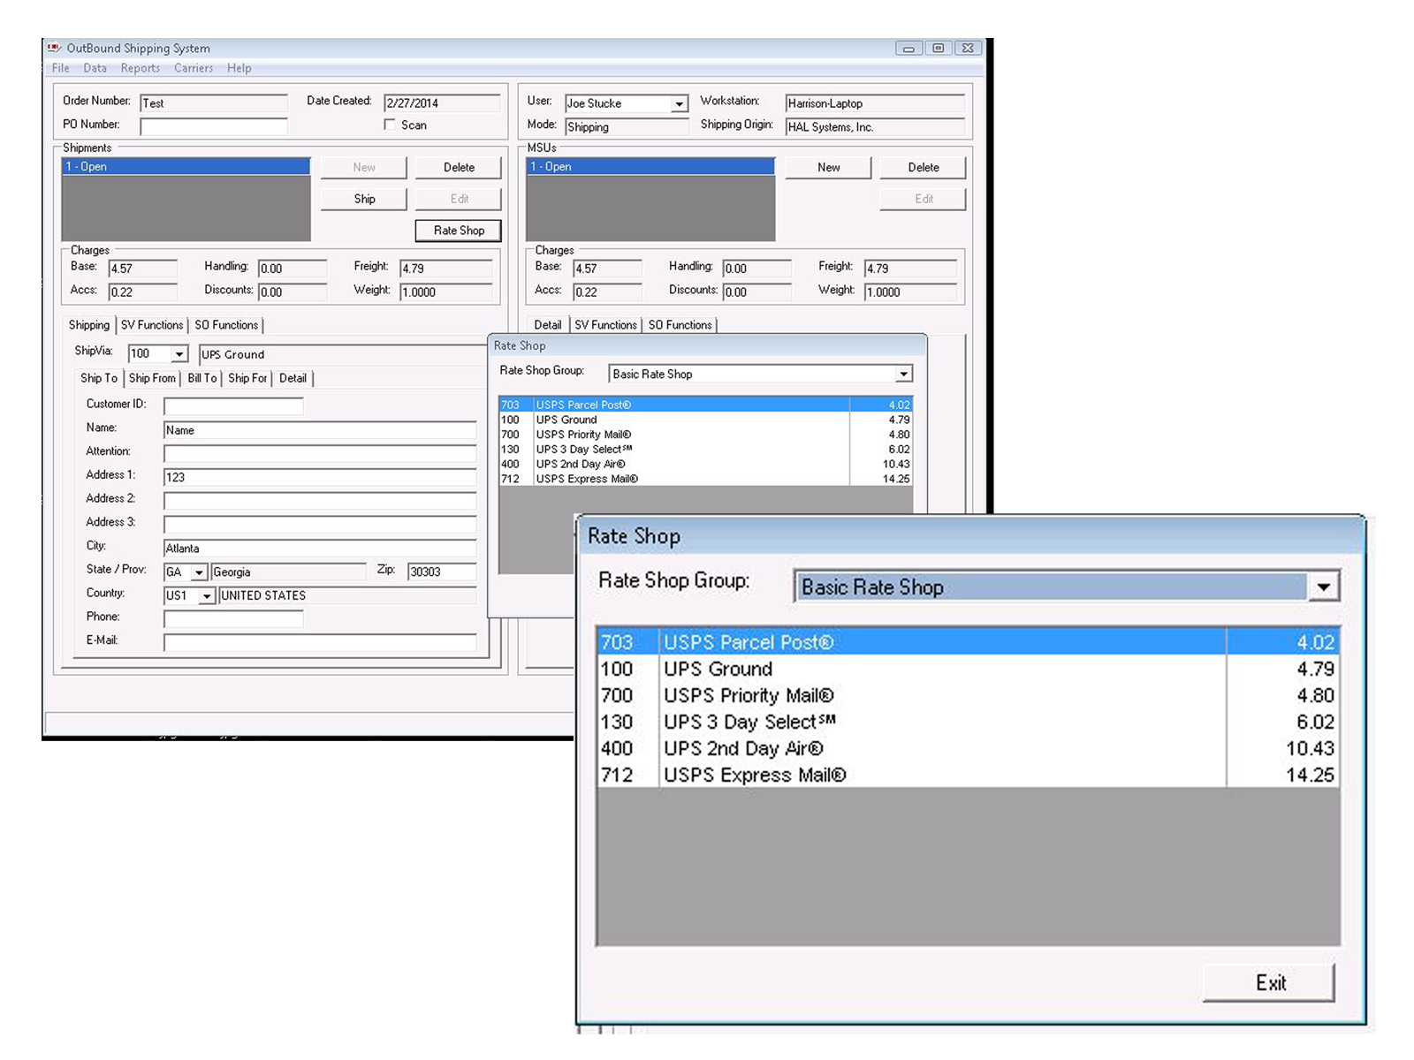The height and width of the screenshot is (1060, 1414).
Task: Click the Delete button under Shipments
Action: (x=459, y=167)
